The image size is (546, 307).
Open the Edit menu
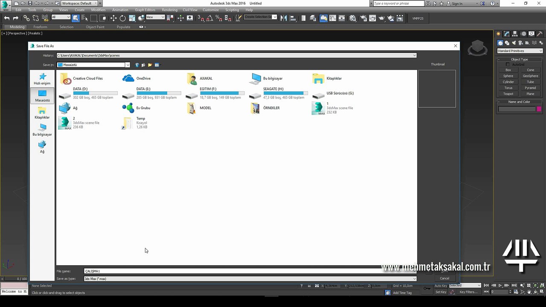(18, 10)
